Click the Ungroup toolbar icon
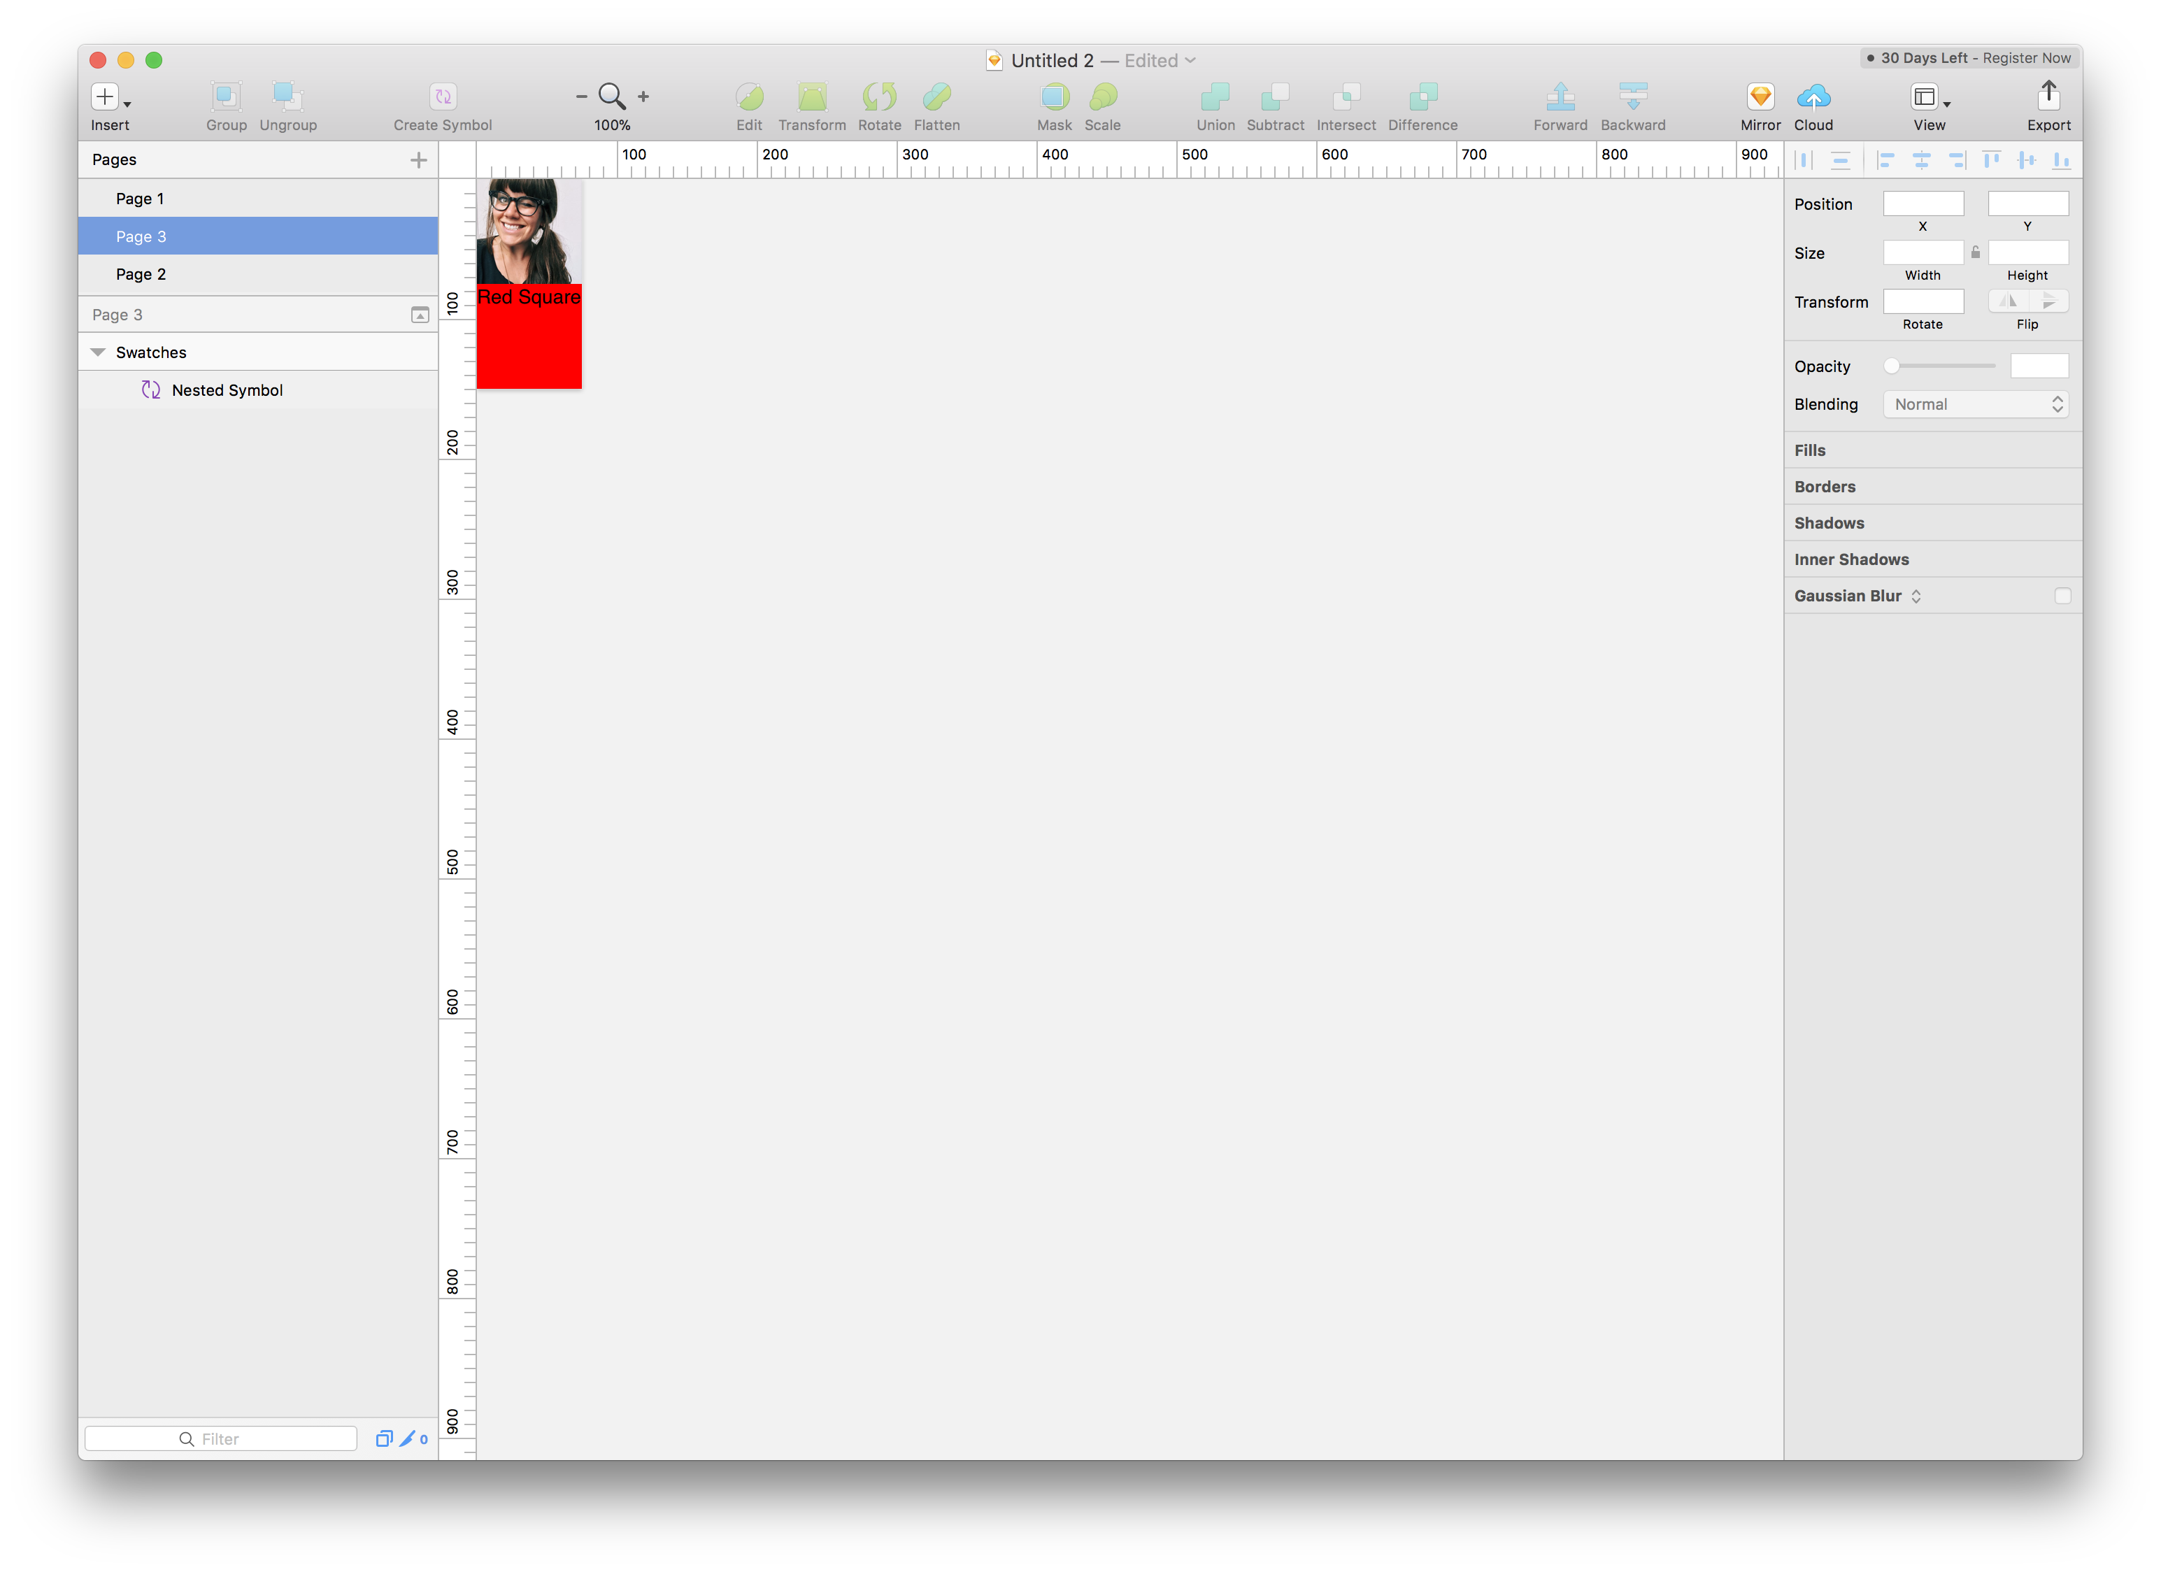 tap(287, 97)
